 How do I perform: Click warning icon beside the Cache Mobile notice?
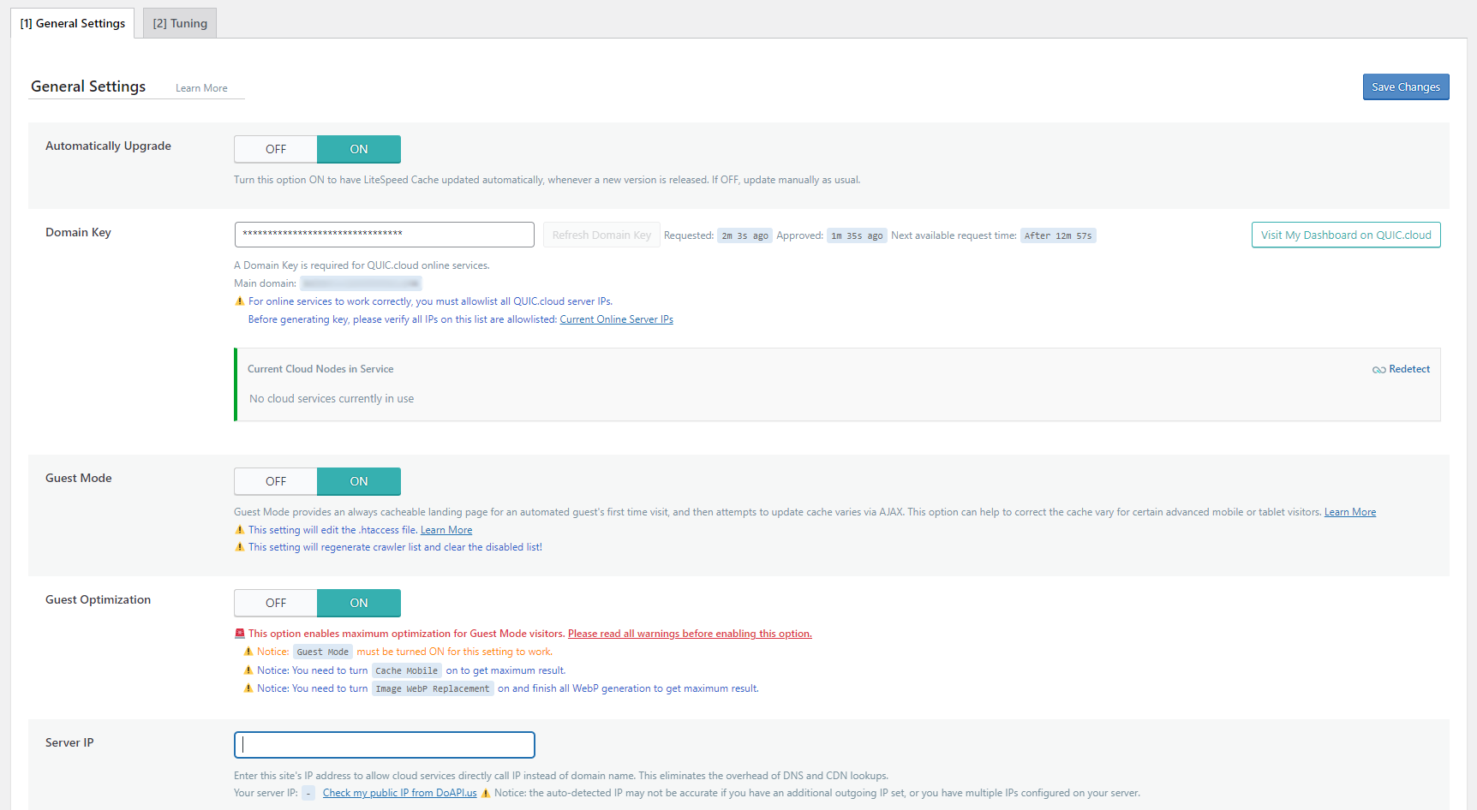(x=248, y=670)
